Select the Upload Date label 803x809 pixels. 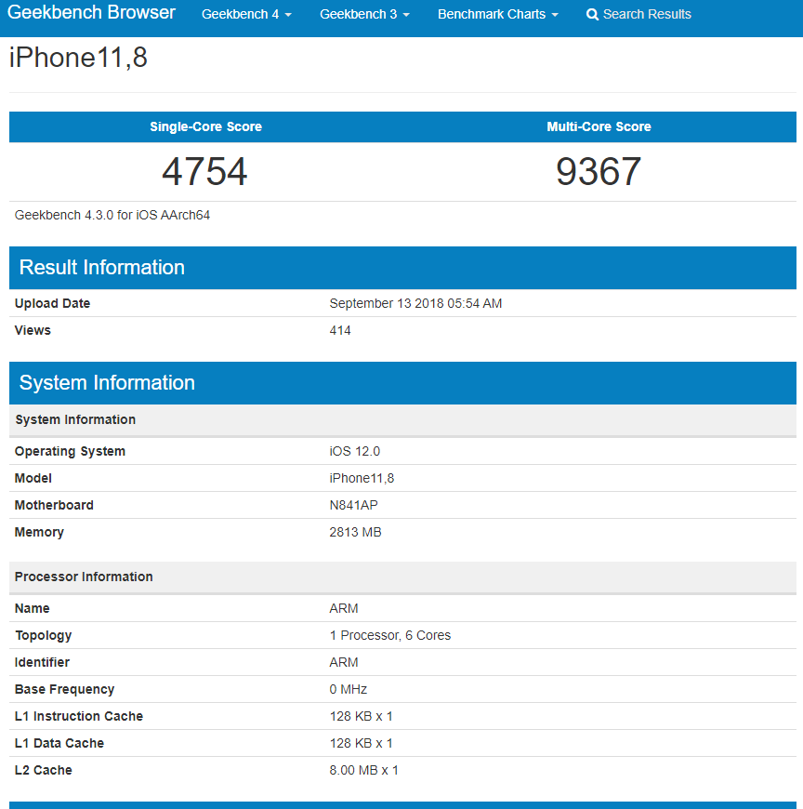pyautogui.click(x=53, y=303)
